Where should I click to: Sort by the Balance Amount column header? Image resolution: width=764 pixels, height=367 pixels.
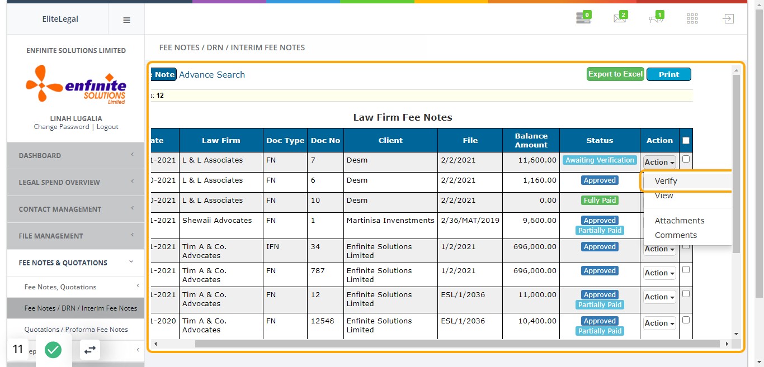click(x=531, y=140)
